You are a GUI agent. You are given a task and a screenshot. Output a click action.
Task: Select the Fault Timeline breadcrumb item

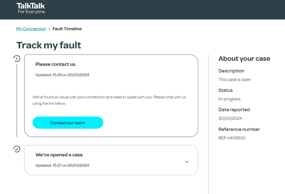point(67,29)
